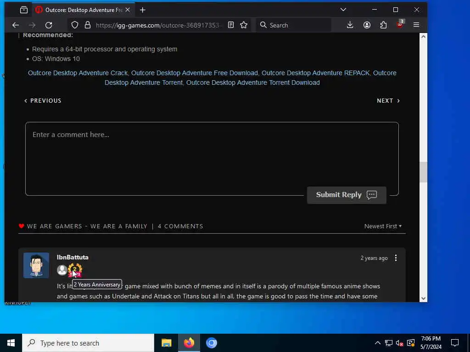Open Outcore Desktop Adventure REPACK link
The width and height of the screenshot is (470, 352).
coord(315,73)
